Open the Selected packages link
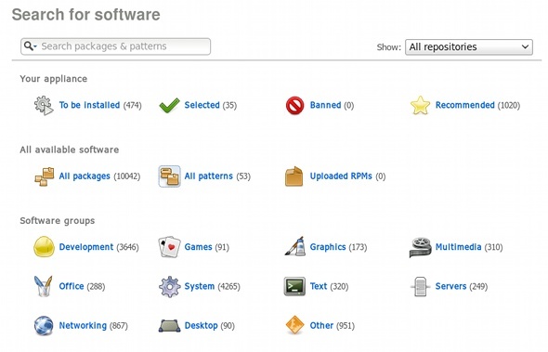The width and height of the screenshot is (548, 352). pos(202,105)
